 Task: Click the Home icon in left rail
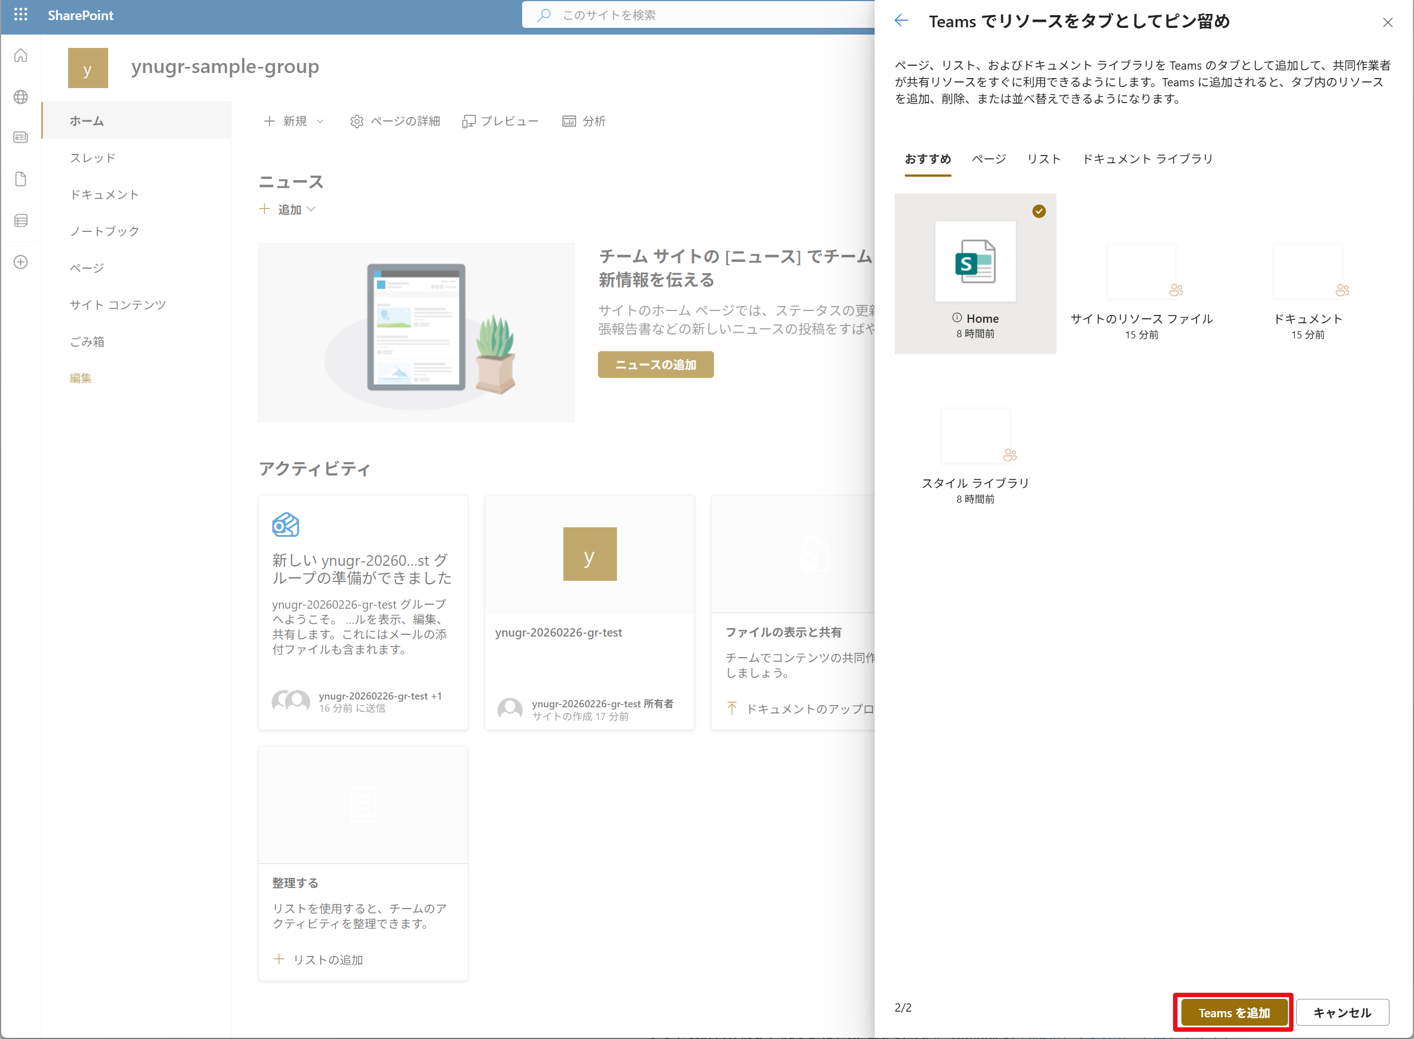[21, 56]
